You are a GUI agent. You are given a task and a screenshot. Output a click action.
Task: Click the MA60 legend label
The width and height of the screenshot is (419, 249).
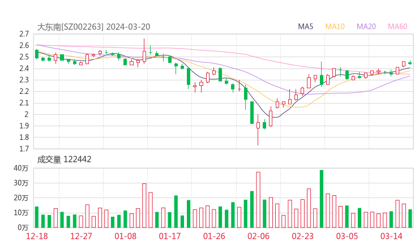point(397,27)
